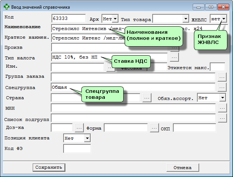Open browse button for Группа заказа

[222, 77]
